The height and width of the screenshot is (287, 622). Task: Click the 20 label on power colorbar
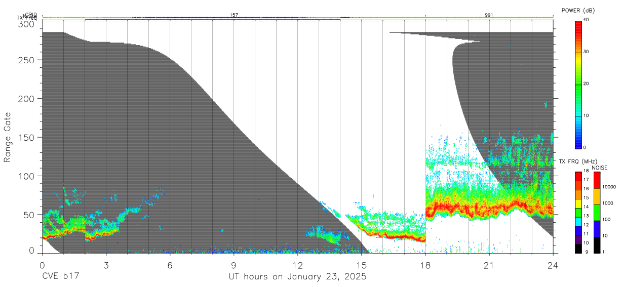coord(587,84)
